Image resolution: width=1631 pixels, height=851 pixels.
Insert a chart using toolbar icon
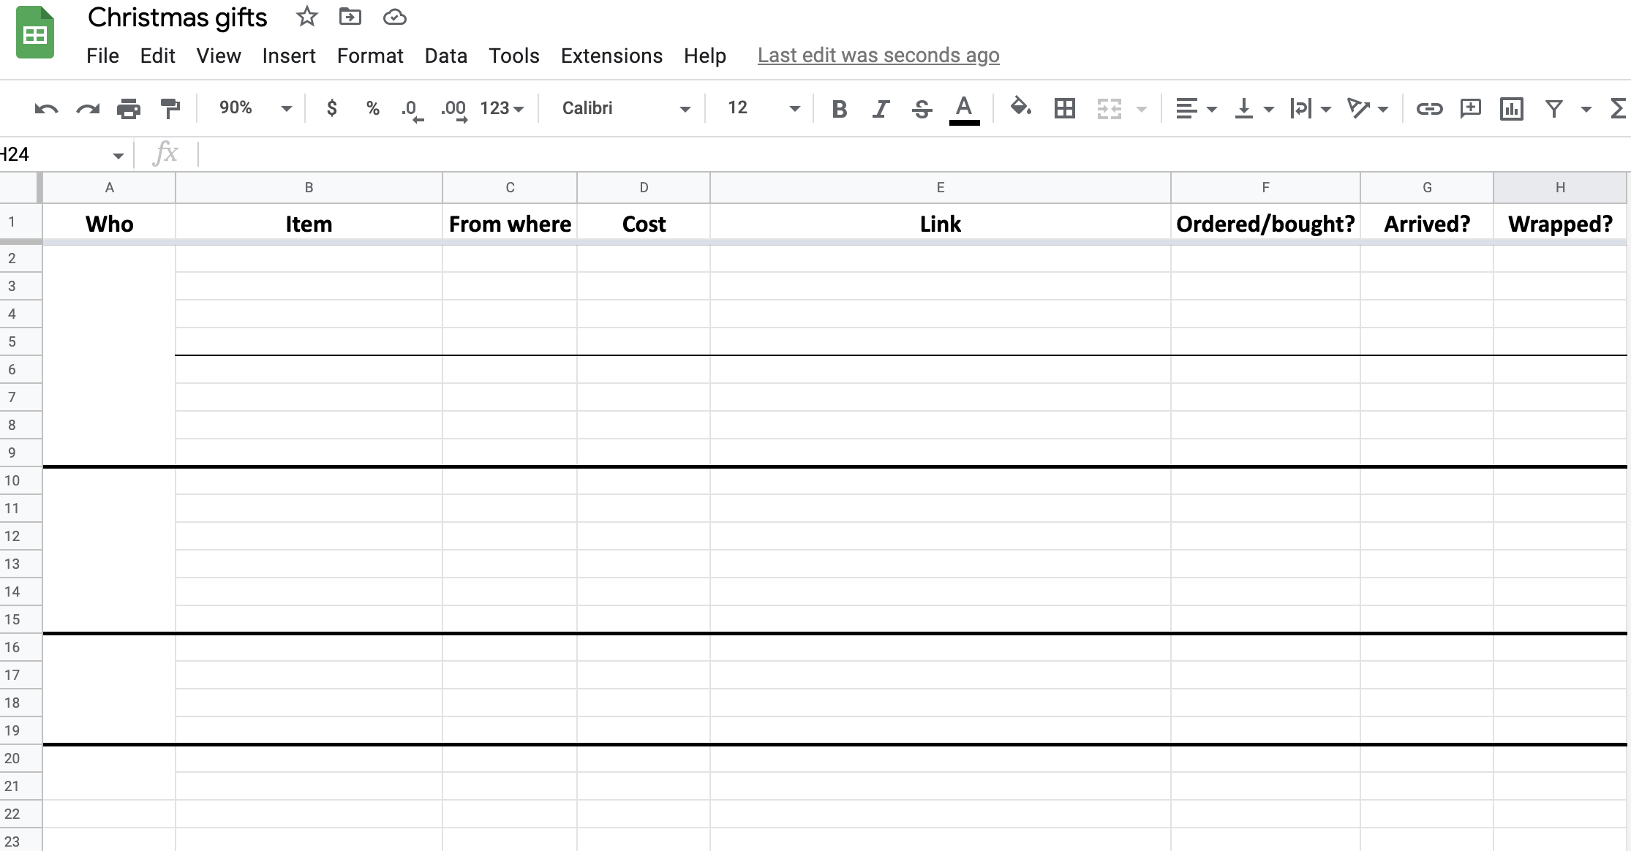tap(1511, 109)
